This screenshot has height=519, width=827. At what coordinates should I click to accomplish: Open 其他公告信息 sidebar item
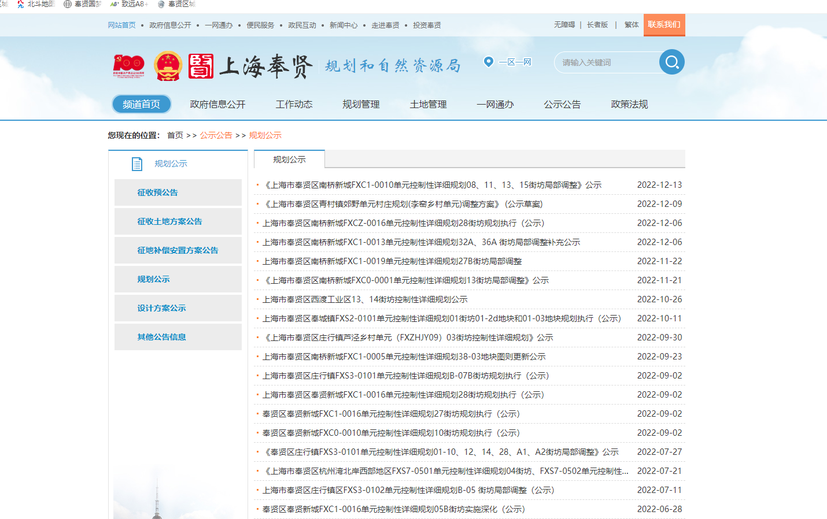pos(178,337)
